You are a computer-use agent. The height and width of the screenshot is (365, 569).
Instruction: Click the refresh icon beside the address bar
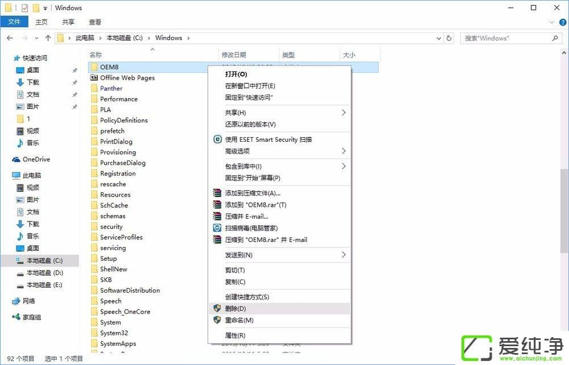[449, 38]
